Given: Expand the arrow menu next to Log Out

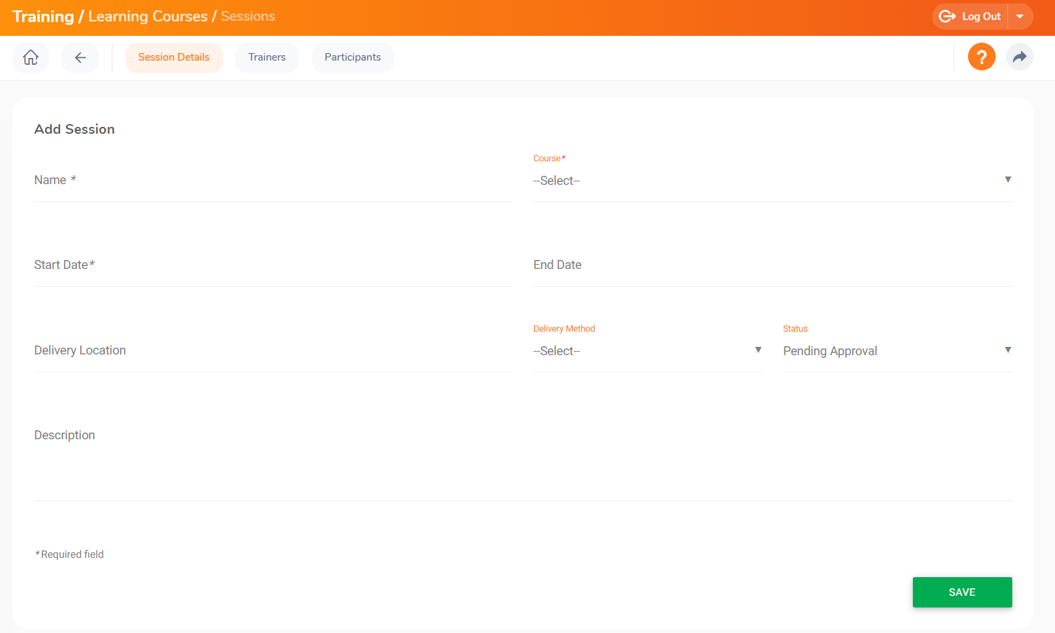Looking at the screenshot, I should click(1020, 17).
